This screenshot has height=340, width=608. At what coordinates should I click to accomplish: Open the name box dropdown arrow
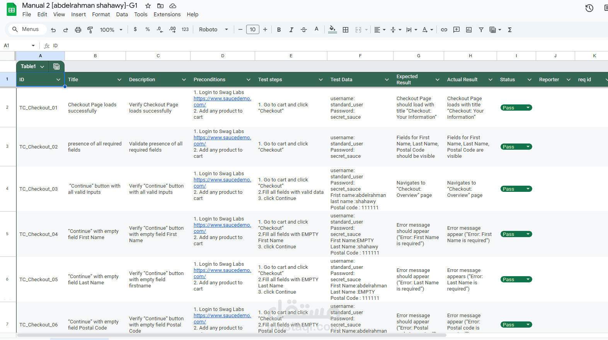click(x=33, y=46)
